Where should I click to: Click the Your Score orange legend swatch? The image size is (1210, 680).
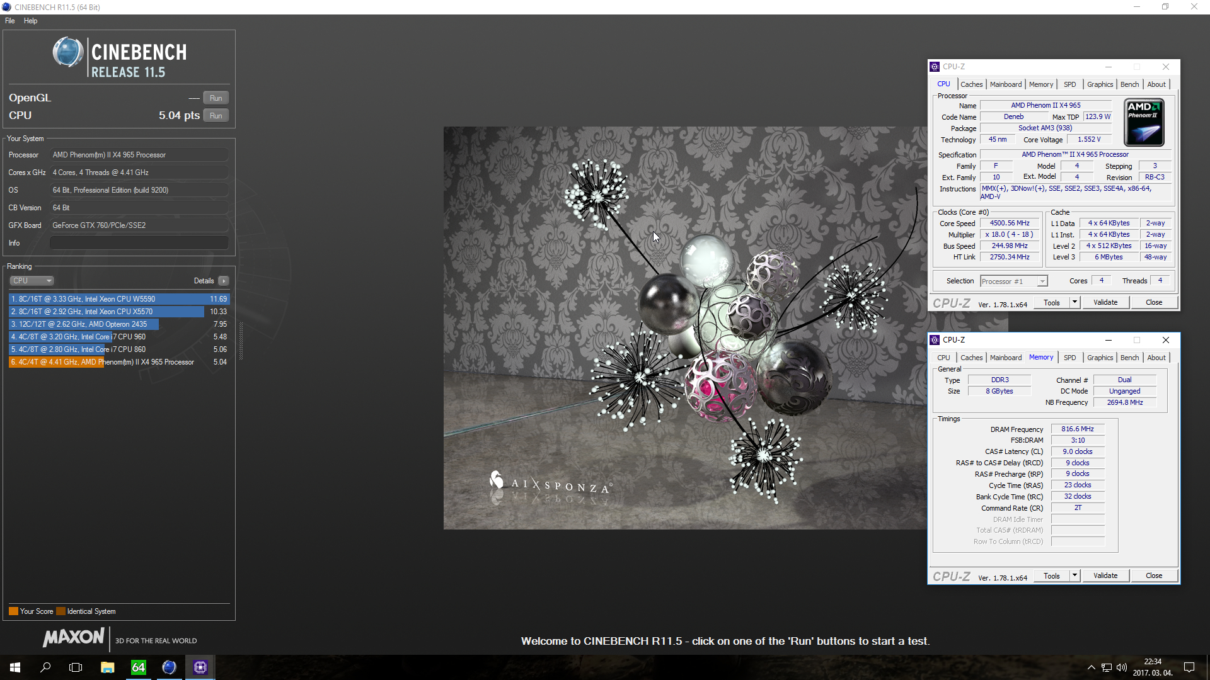click(x=13, y=611)
